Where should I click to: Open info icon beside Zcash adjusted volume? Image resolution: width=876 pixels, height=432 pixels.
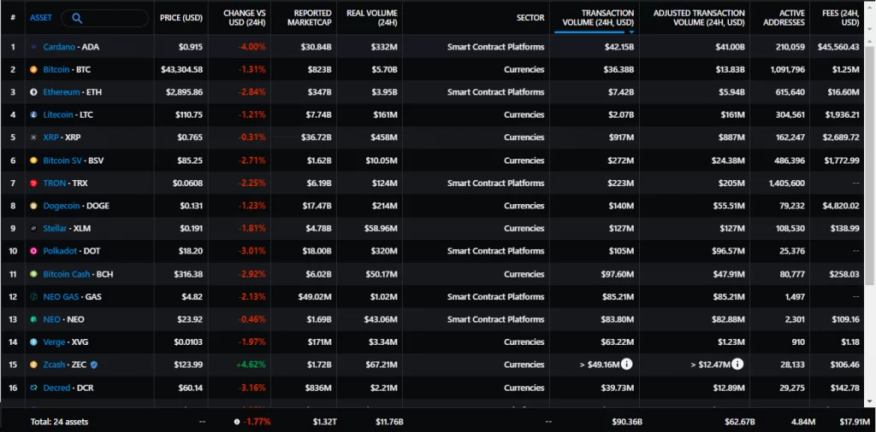(x=737, y=365)
